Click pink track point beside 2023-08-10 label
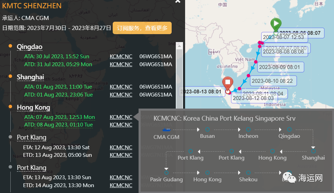Viewport: 334px width, 193px height. coord(249,75)
